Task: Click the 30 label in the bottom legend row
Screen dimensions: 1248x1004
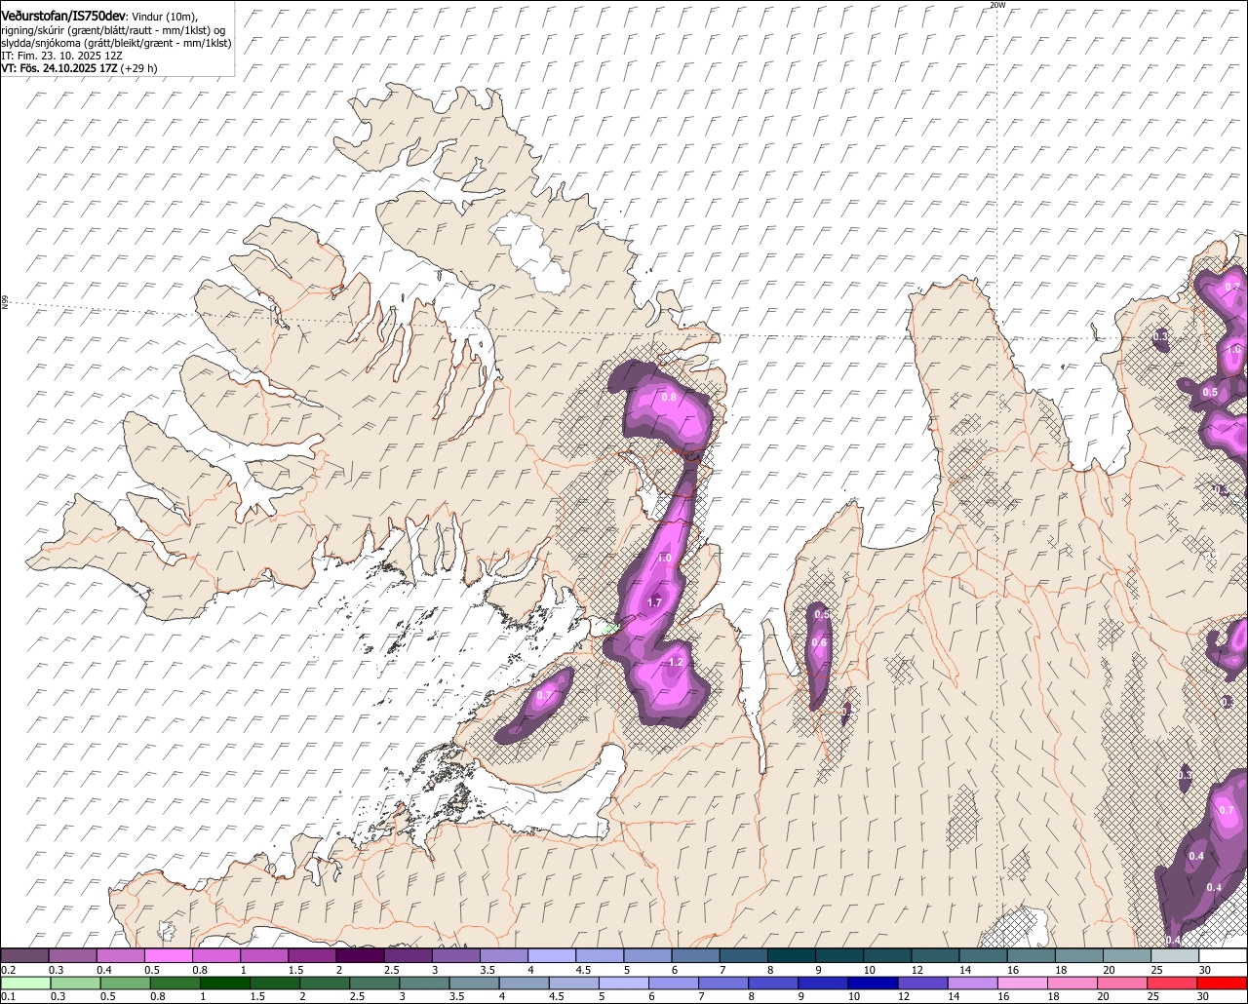Action: pyautogui.click(x=1204, y=997)
